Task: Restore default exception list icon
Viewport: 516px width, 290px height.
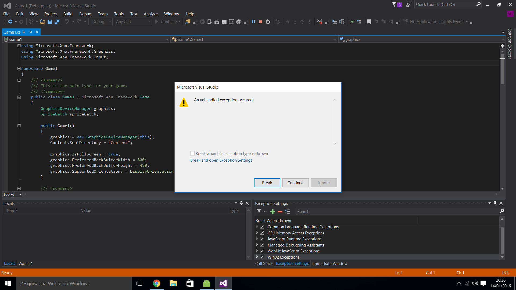Action: pyautogui.click(x=287, y=212)
